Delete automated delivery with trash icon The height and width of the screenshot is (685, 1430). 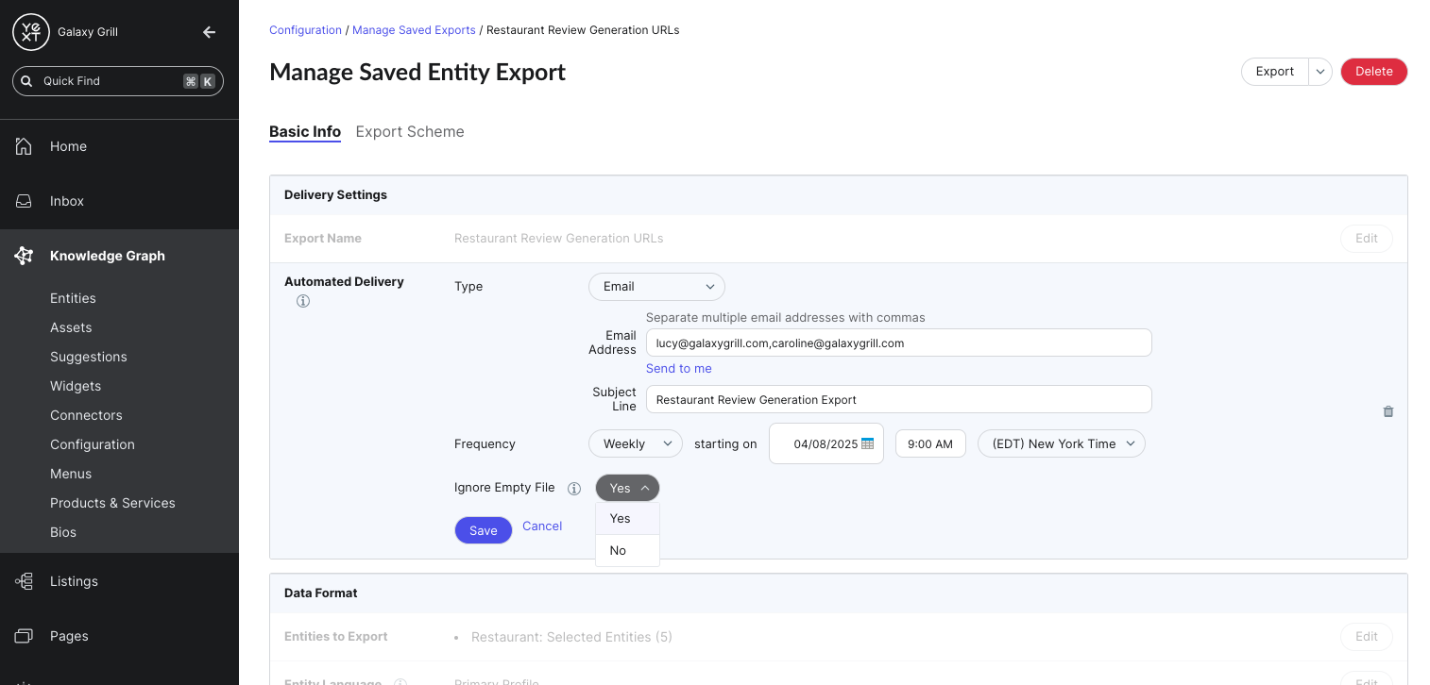tap(1387, 411)
